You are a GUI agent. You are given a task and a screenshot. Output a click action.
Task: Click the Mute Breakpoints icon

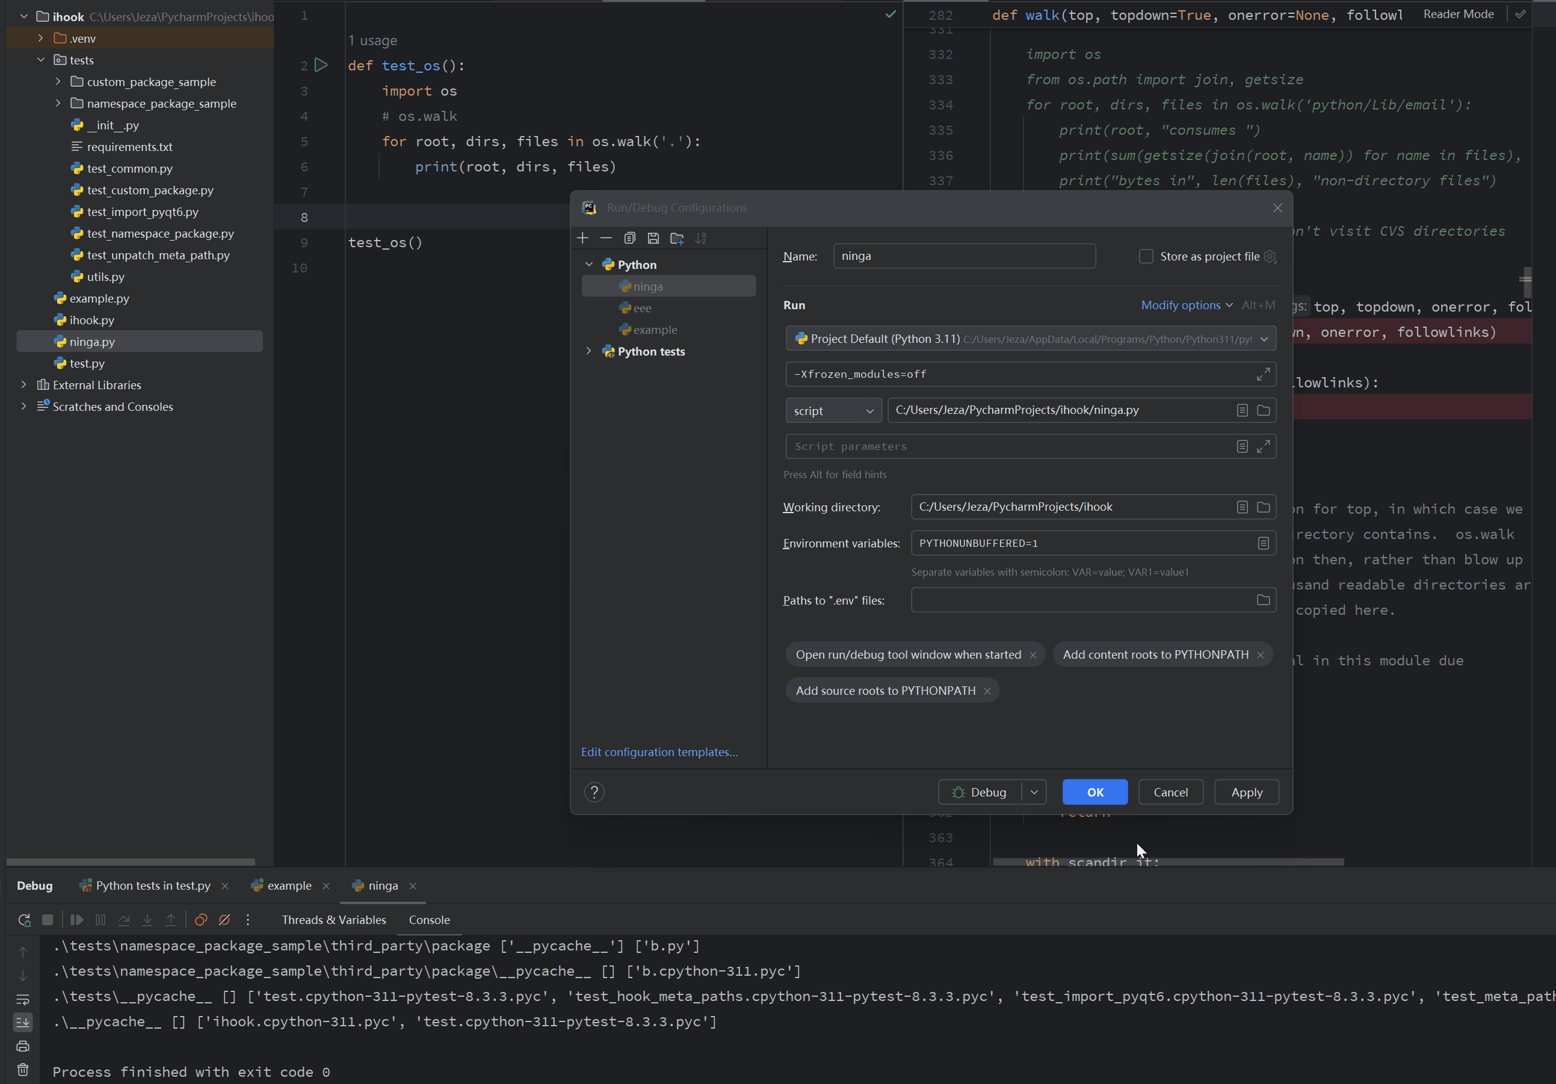coord(224,920)
